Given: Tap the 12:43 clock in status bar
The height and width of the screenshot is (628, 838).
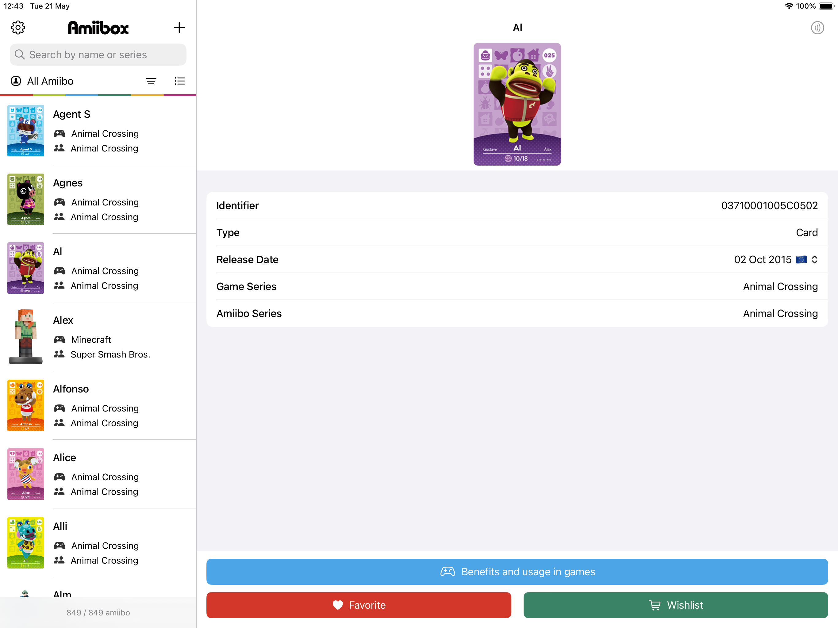Looking at the screenshot, I should 13,6.
